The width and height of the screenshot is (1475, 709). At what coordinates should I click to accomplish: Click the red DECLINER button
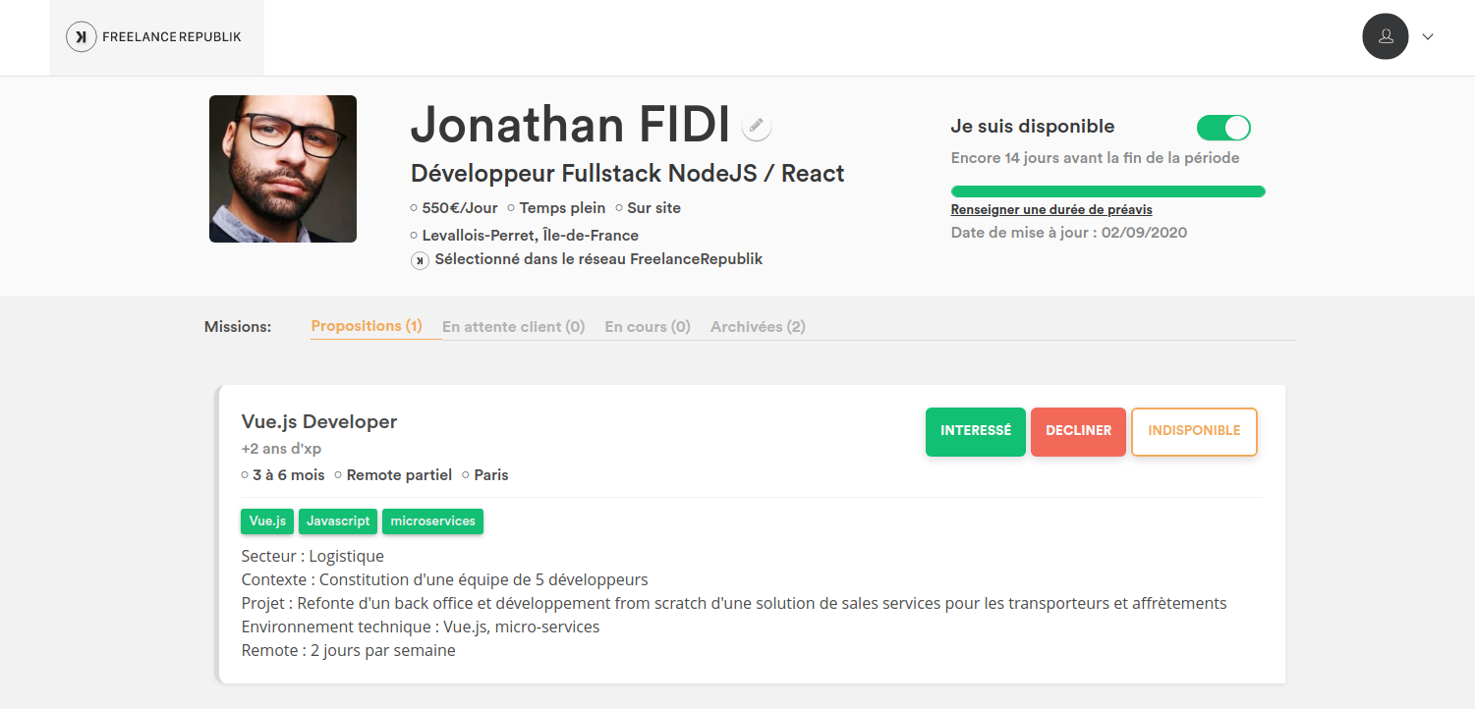click(x=1078, y=431)
